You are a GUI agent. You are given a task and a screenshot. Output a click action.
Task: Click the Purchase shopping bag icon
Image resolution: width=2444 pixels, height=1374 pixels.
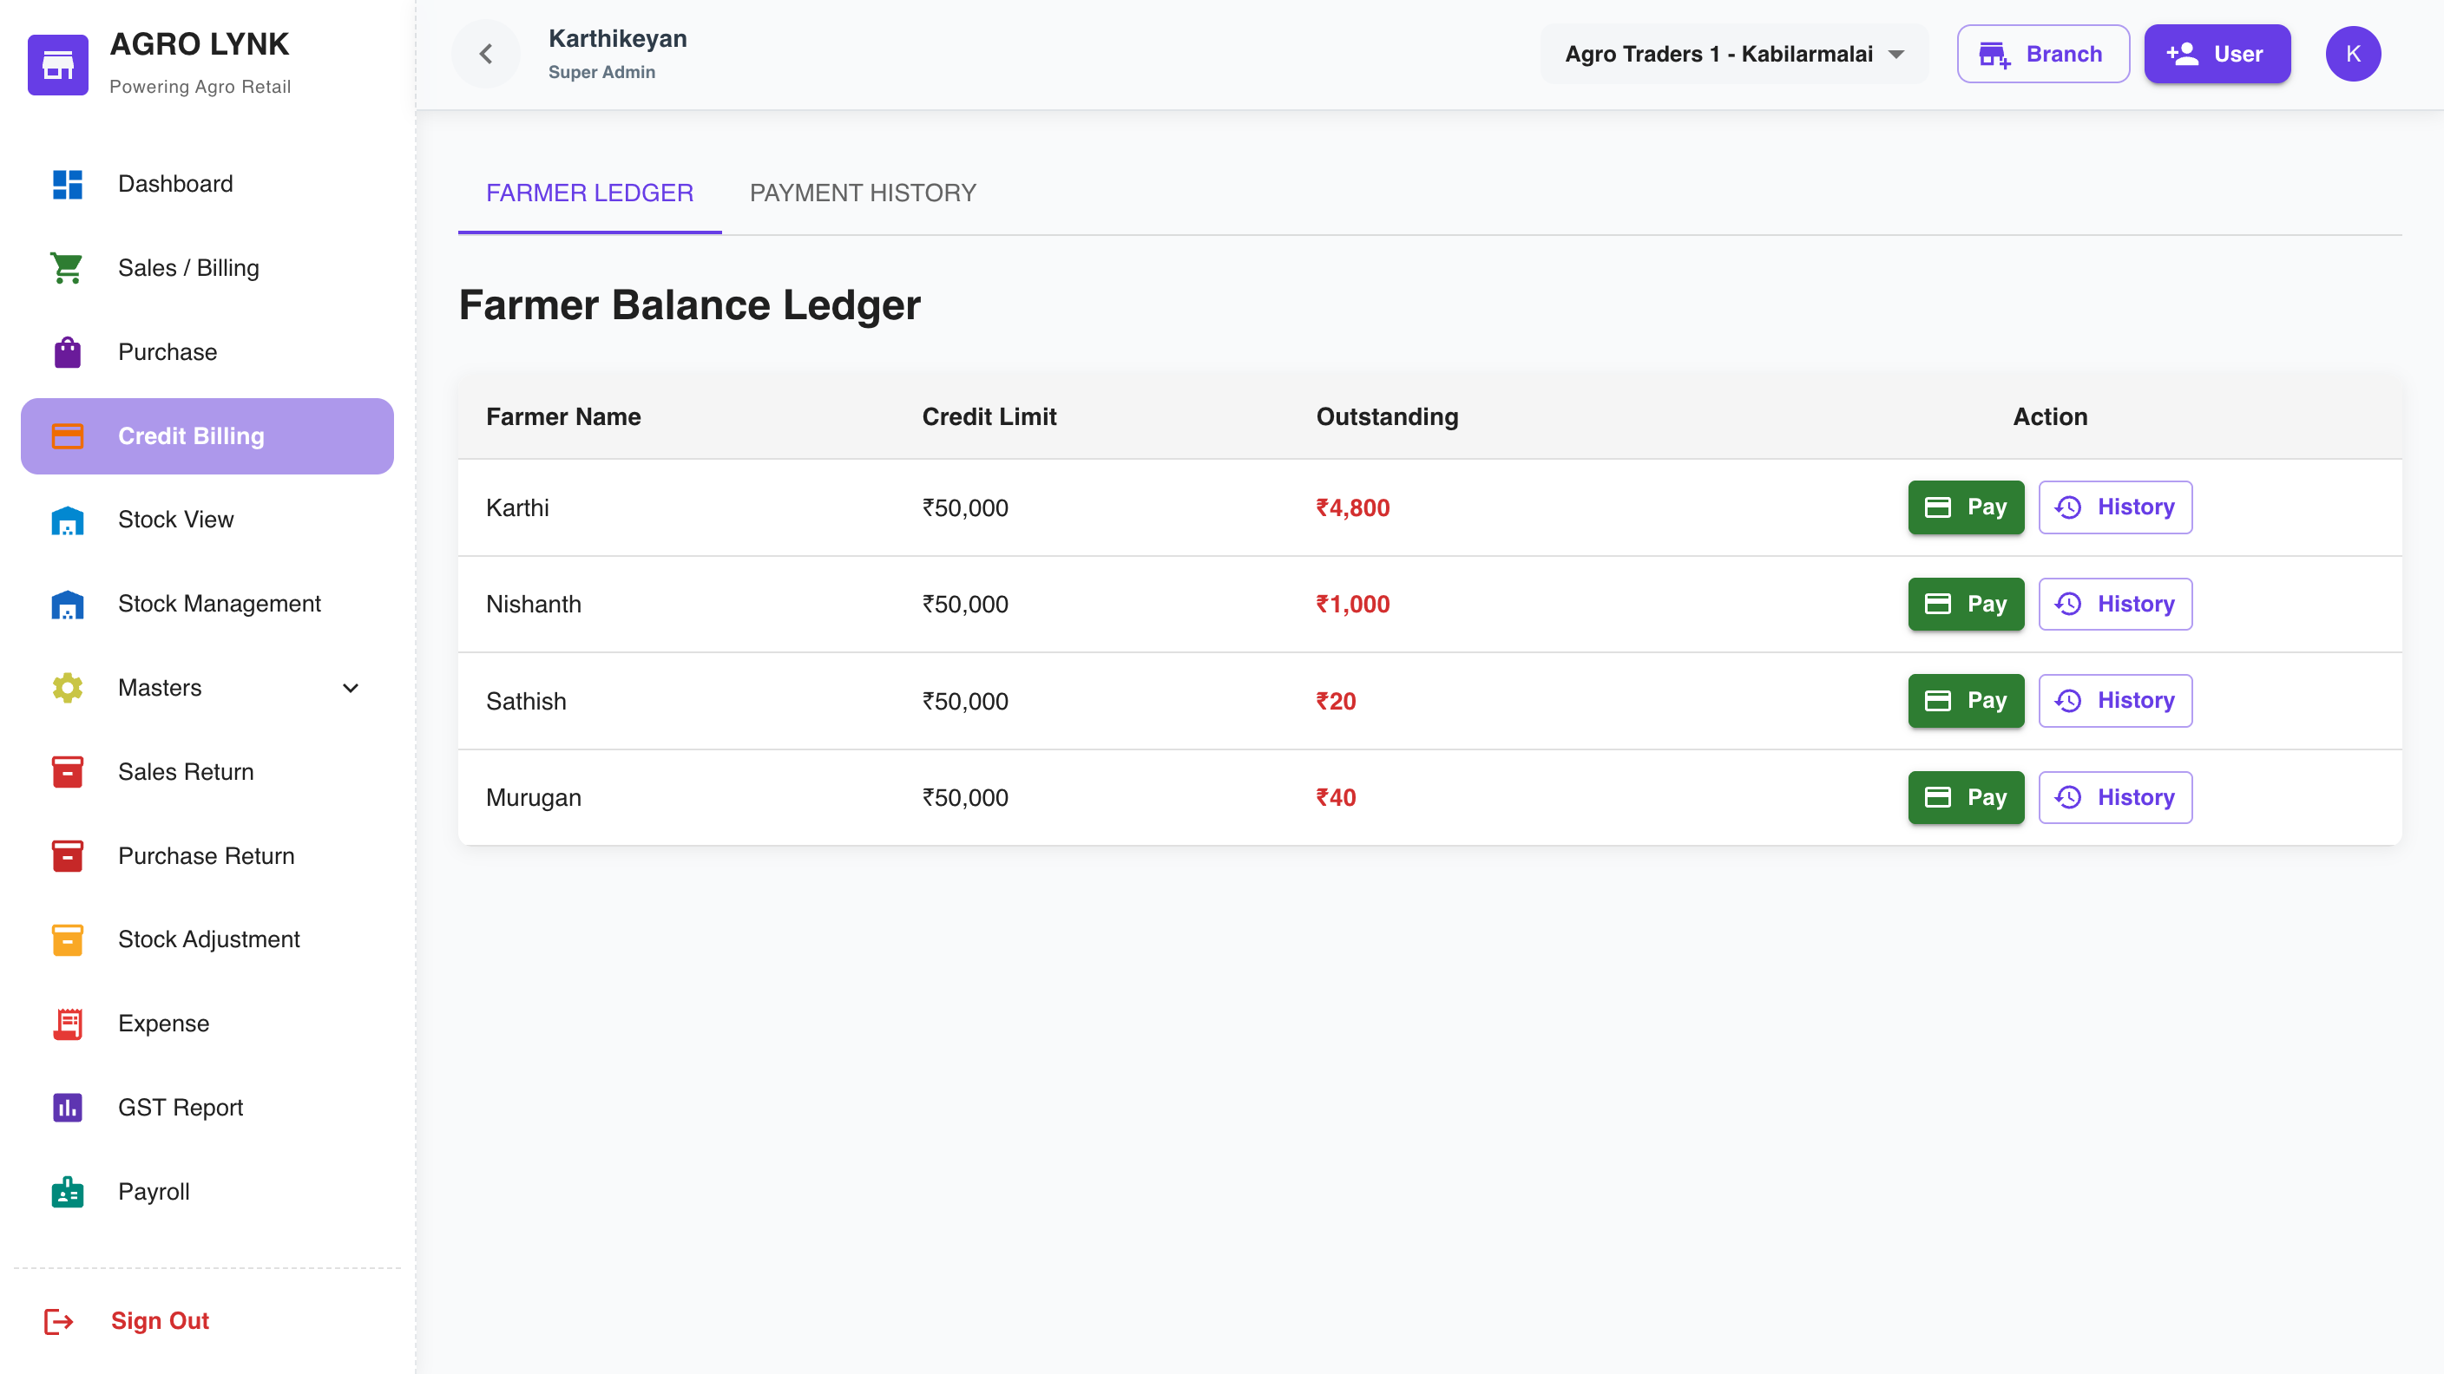68,352
